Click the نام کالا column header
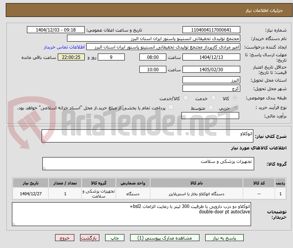This screenshot has width=293, height=248. pos(196,183)
